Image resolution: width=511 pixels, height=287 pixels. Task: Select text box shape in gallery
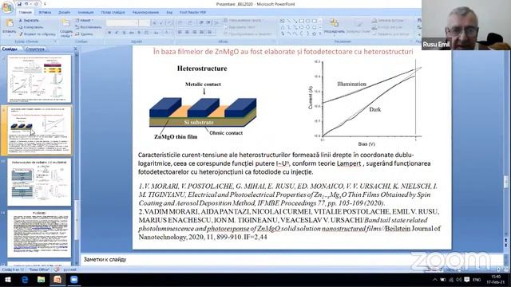(282, 22)
